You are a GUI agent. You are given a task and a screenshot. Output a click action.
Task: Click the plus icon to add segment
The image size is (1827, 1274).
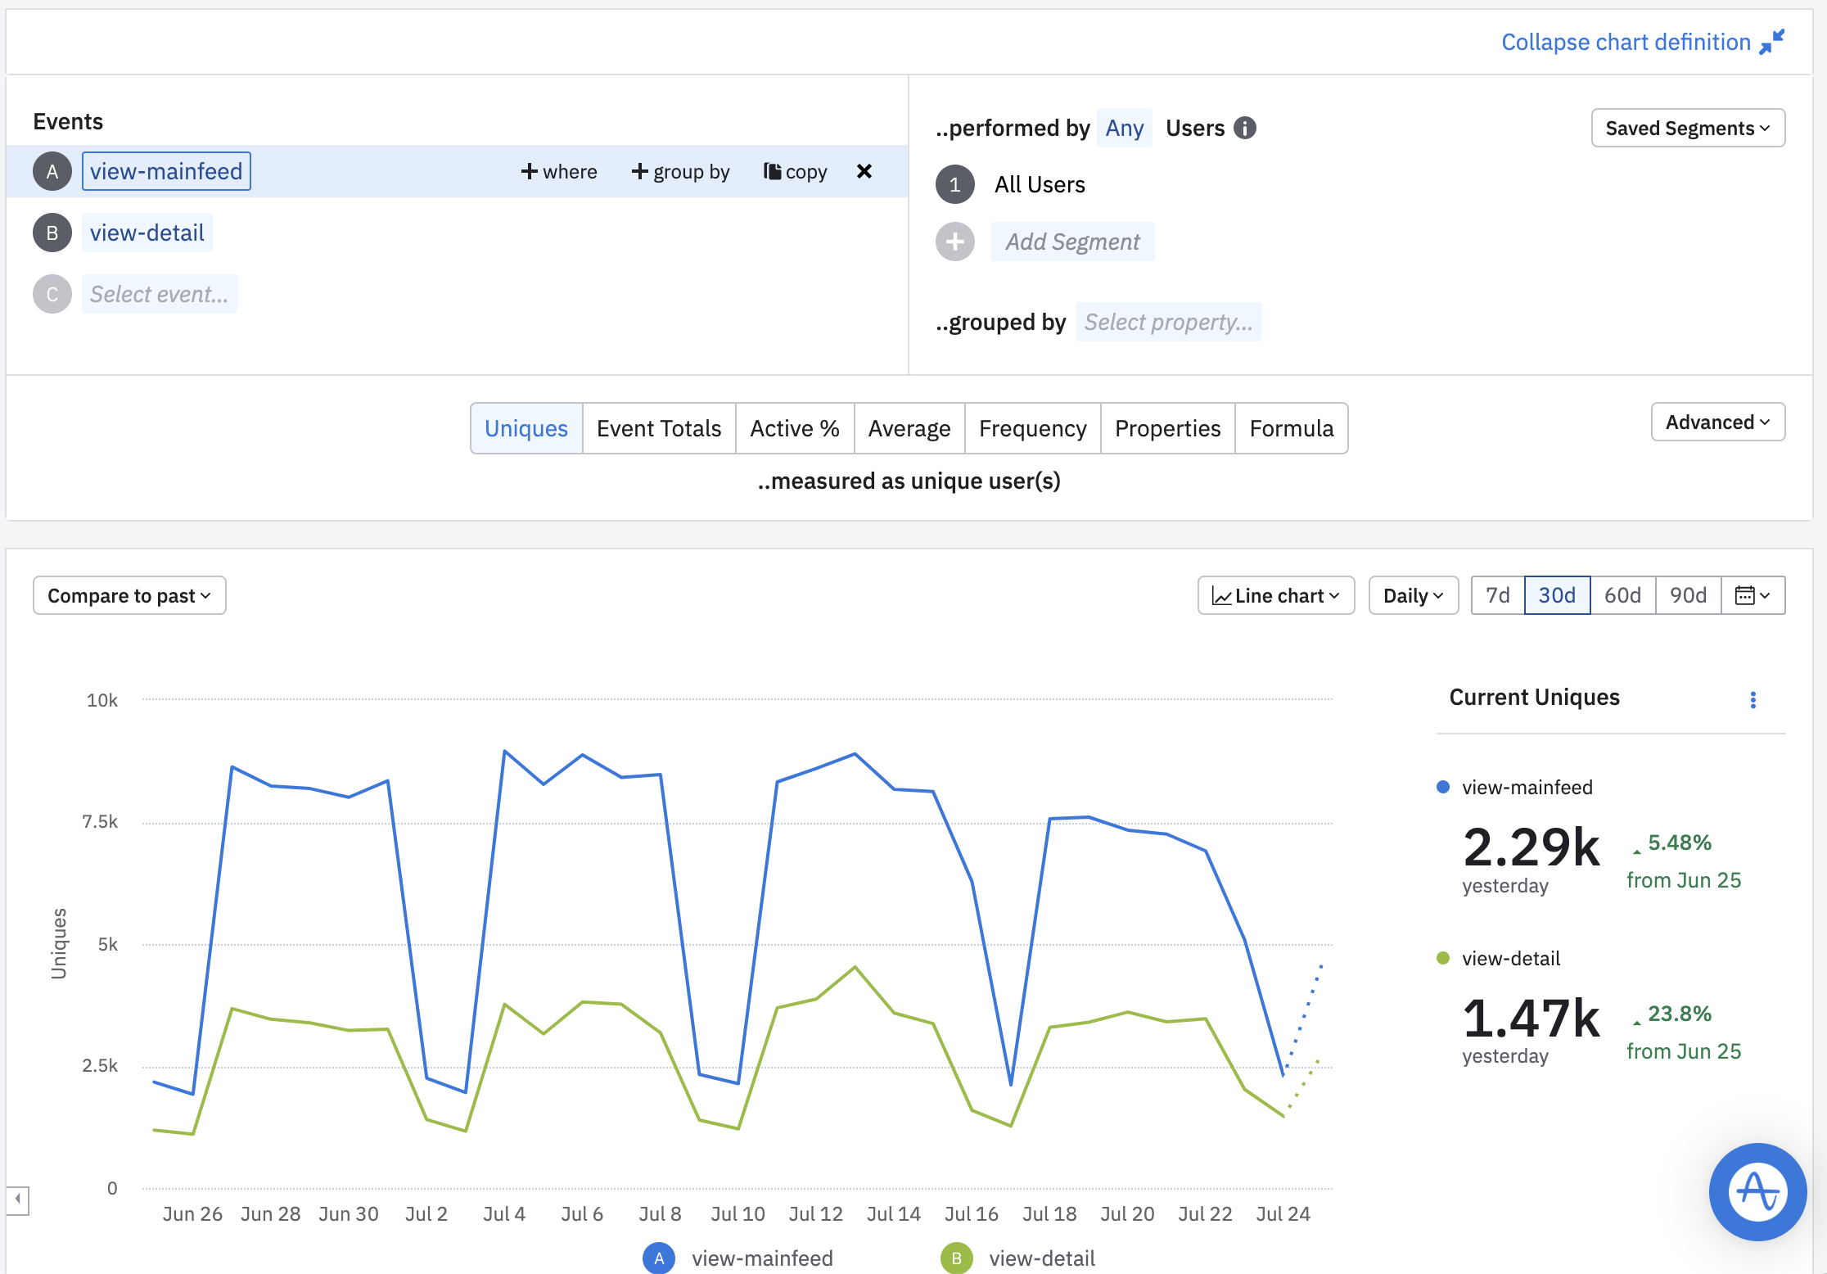click(954, 242)
